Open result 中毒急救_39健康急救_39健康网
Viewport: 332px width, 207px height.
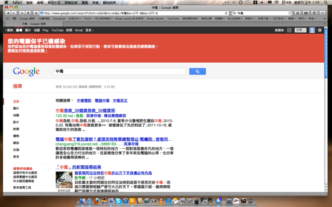coord(85,110)
